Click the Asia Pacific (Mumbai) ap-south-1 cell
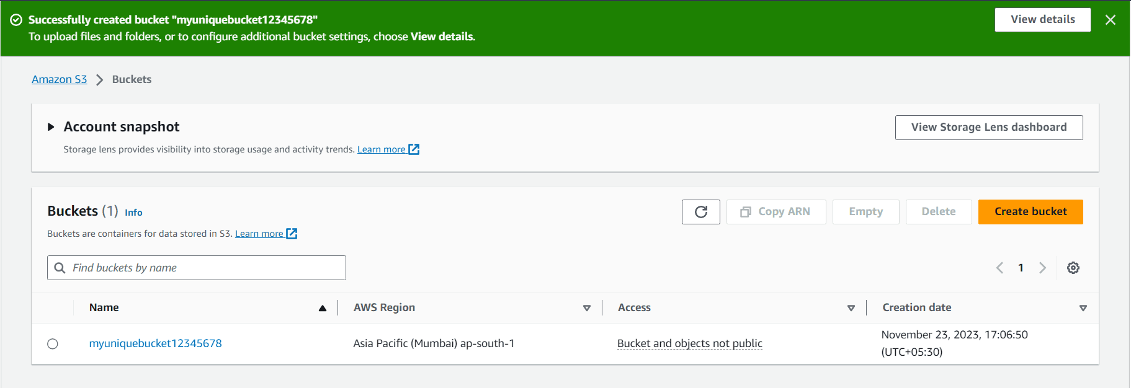The width and height of the screenshot is (1131, 388). [434, 343]
